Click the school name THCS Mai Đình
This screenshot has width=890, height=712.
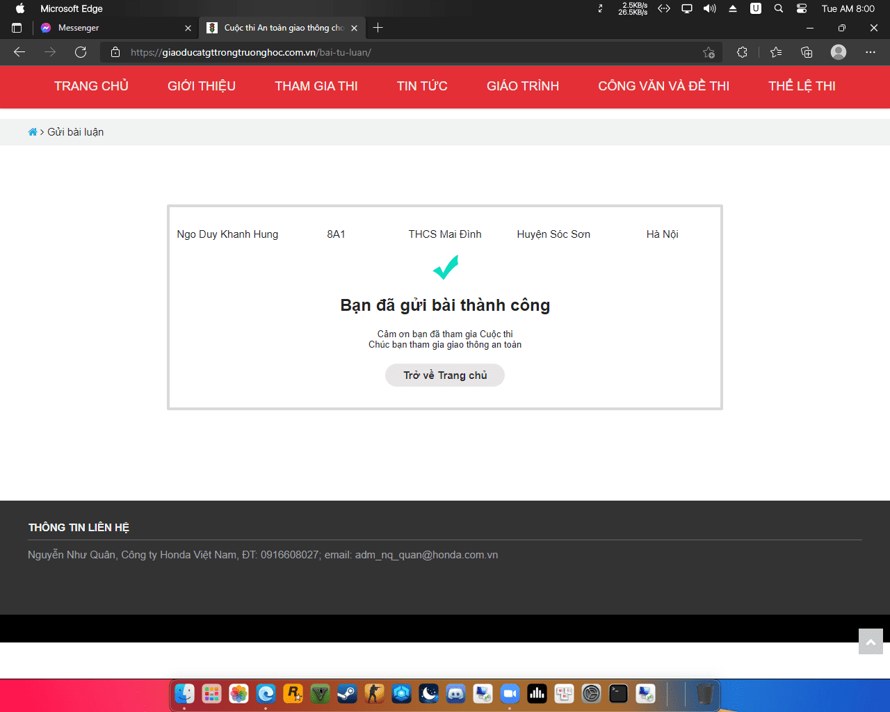click(x=445, y=234)
